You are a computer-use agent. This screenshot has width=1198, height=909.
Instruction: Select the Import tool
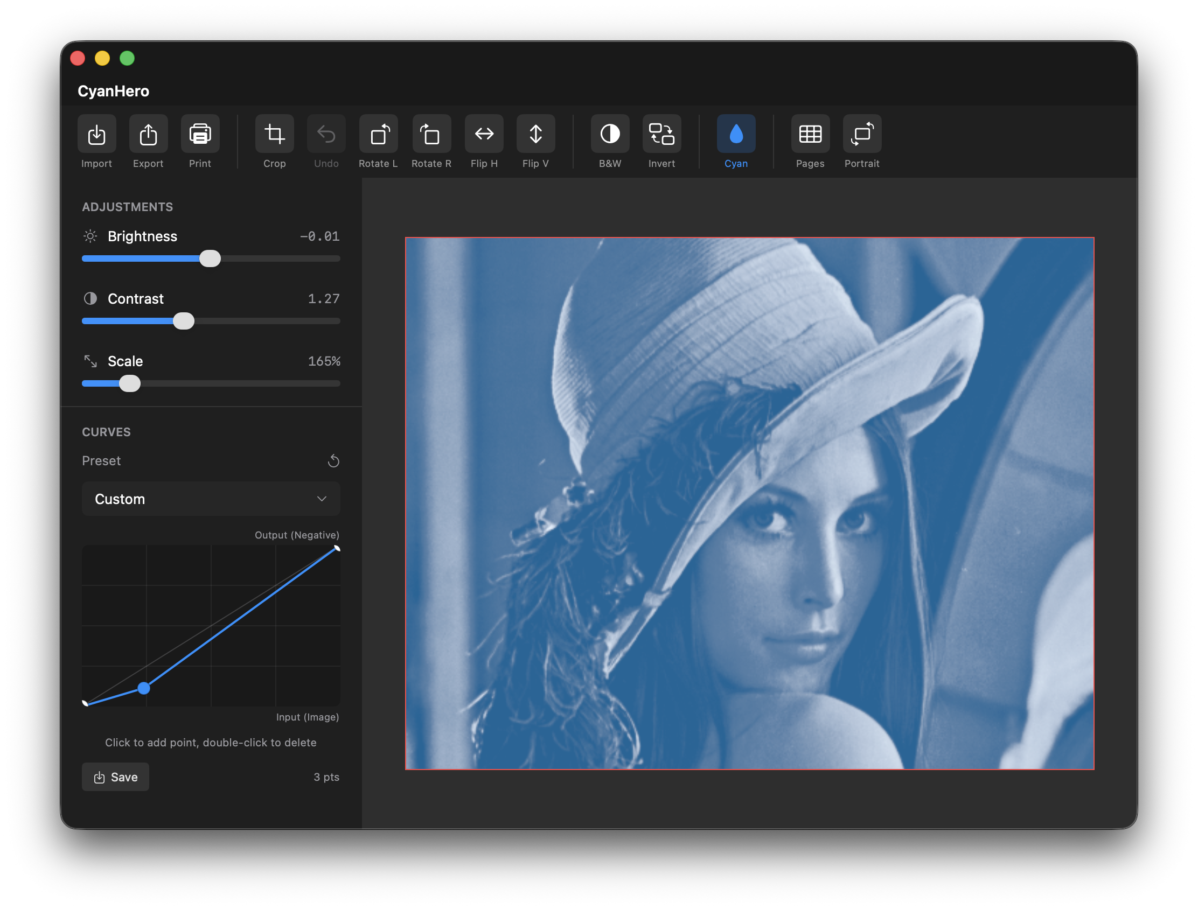[96, 134]
